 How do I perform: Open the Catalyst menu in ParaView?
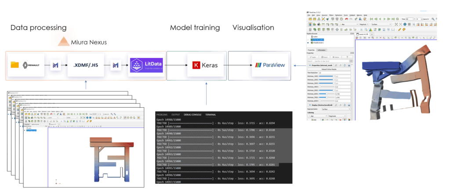point(352,15)
